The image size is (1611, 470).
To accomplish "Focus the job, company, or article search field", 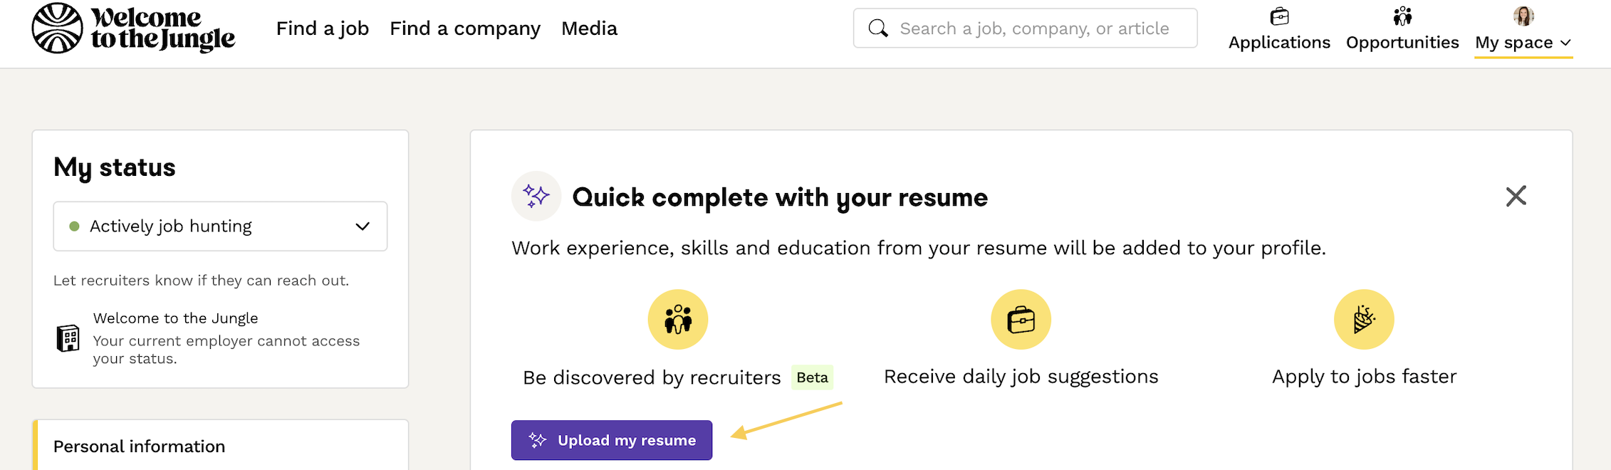I will pyautogui.click(x=1034, y=28).
